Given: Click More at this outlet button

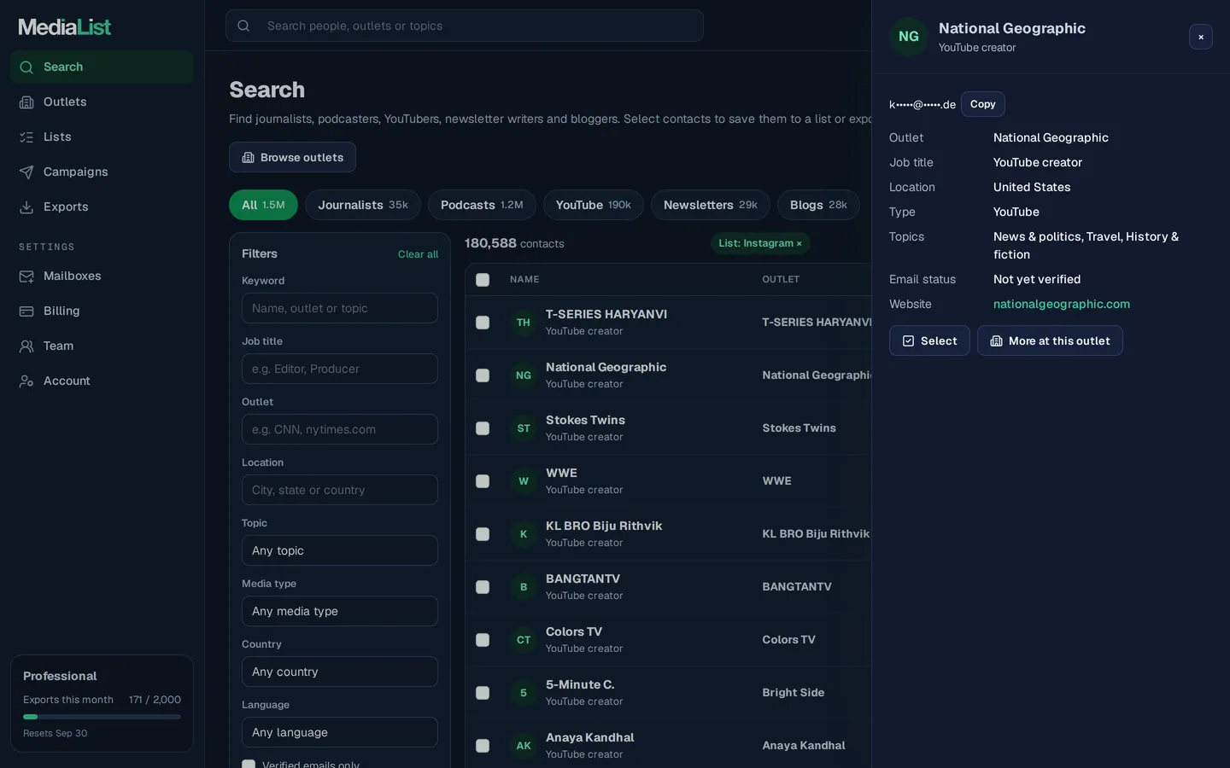Looking at the screenshot, I should (1050, 340).
